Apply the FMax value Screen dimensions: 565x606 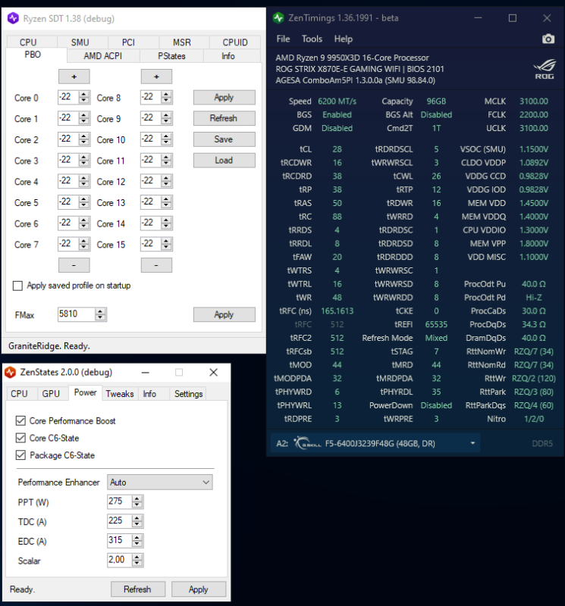click(x=224, y=314)
